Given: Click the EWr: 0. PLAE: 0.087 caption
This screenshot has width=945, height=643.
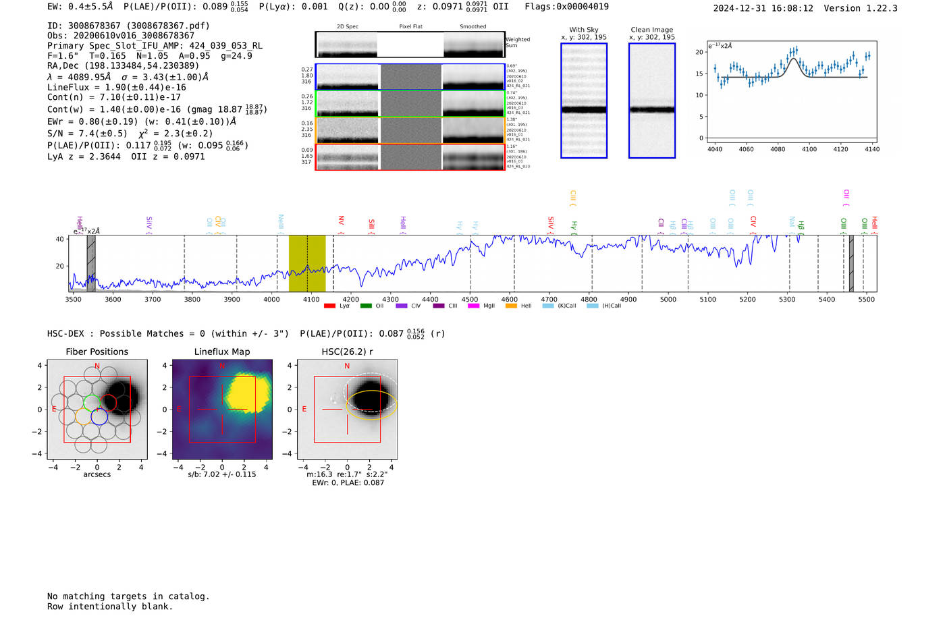Looking at the screenshot, I should tap(348, 482).
